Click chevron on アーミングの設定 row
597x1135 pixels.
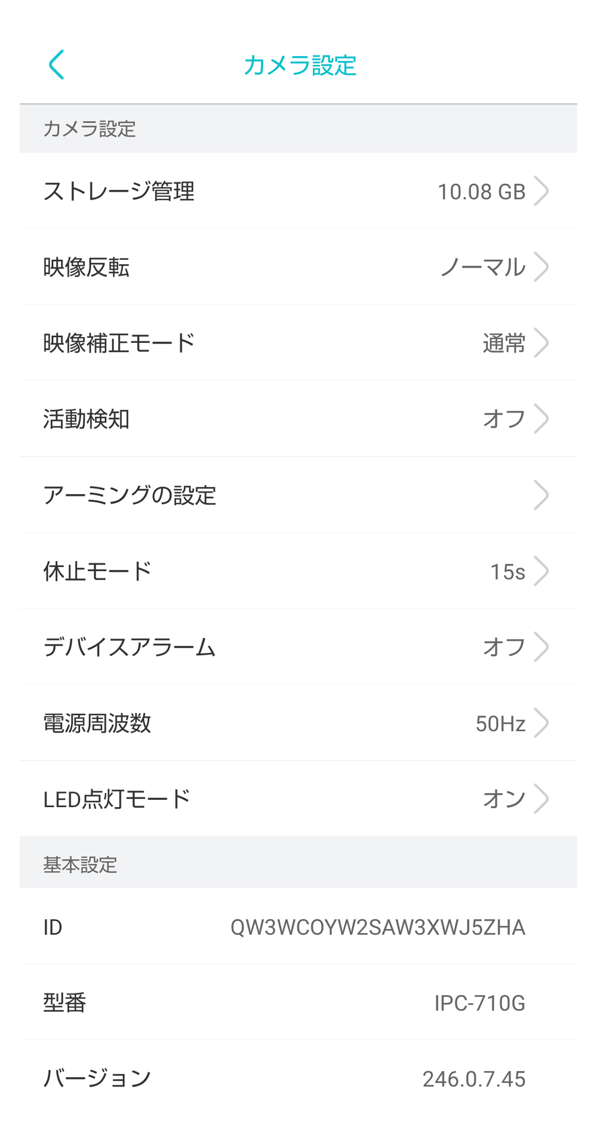[x=541, y=495]
